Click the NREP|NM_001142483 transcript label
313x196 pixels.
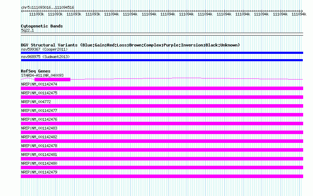tap(39, 128)
